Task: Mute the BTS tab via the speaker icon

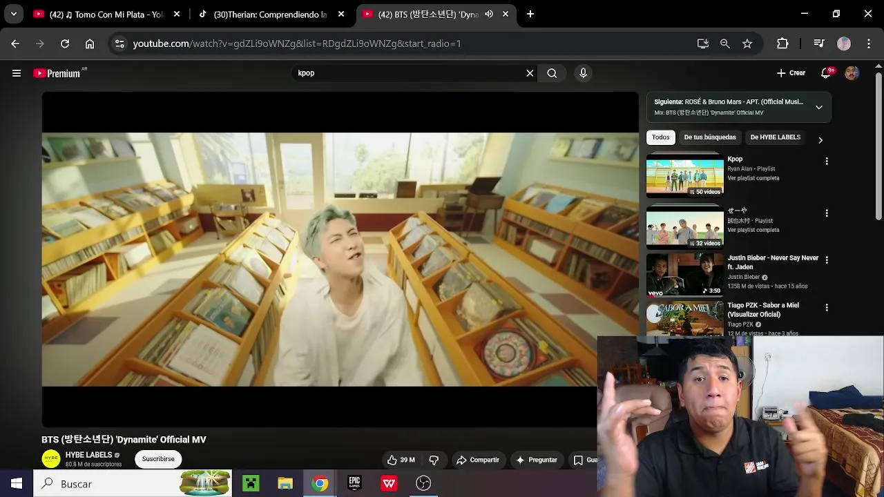Action: [489, 14]
